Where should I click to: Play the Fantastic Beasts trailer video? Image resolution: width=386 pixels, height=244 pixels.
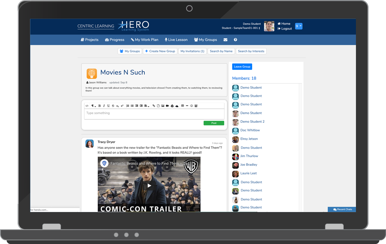click(149, 186)
